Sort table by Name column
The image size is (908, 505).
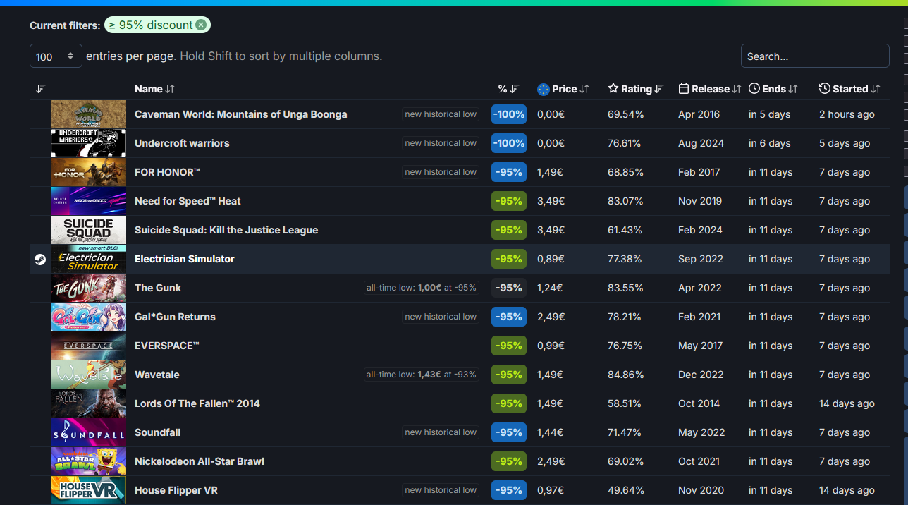click(154, 89)
